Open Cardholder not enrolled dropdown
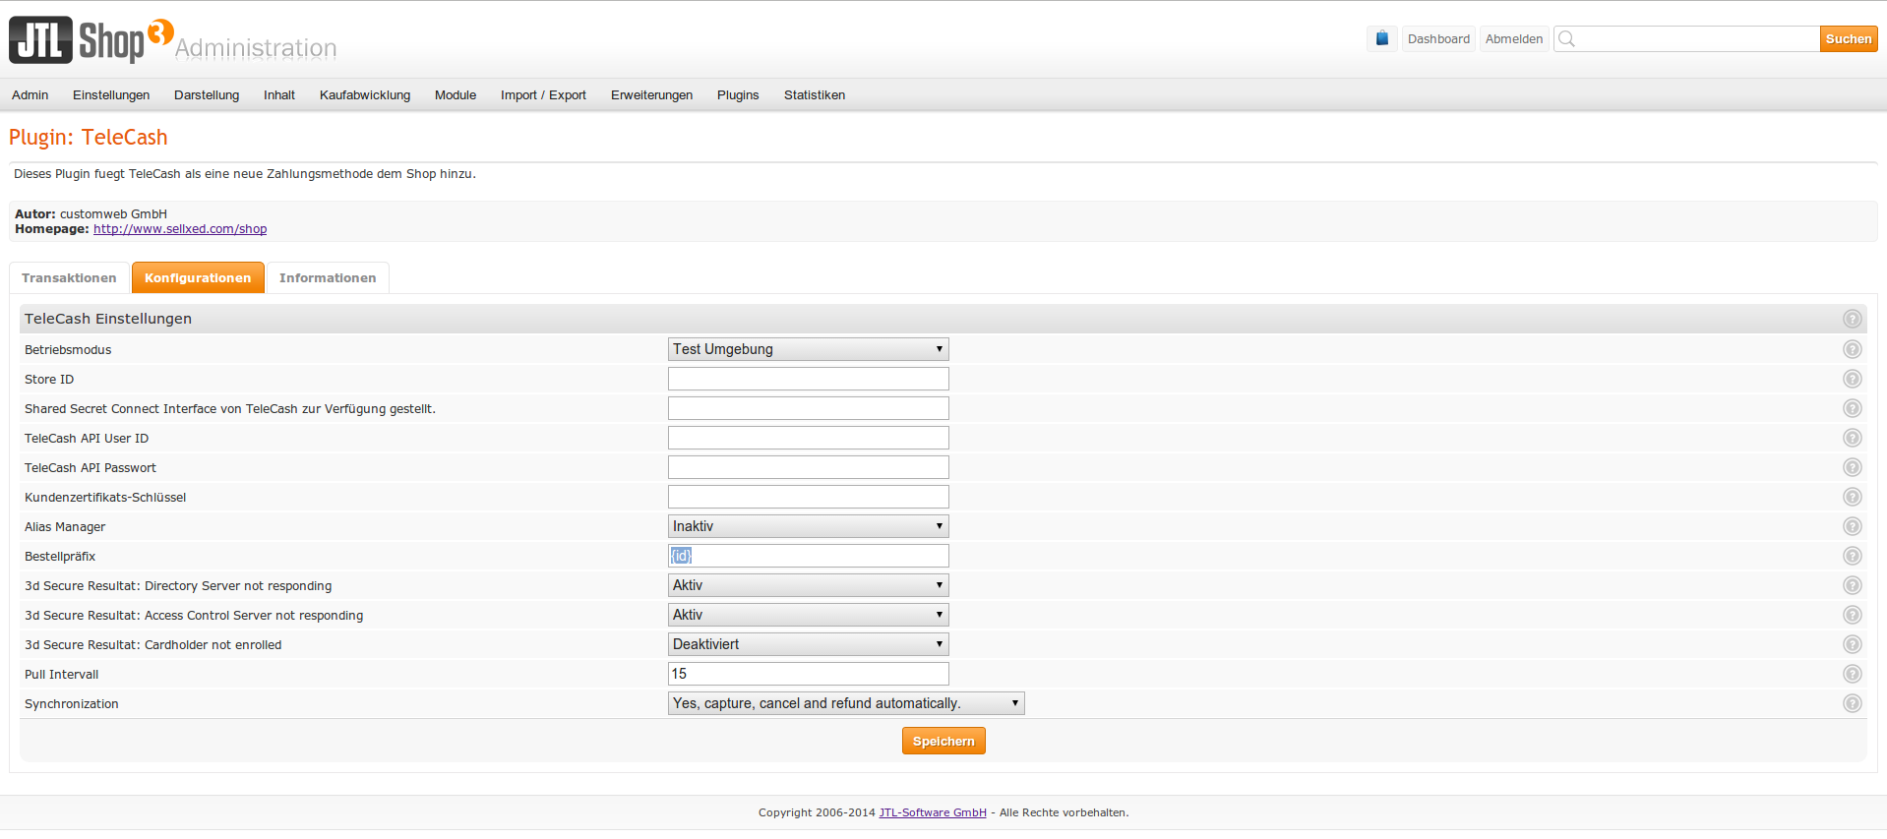Screen dimensions: 1887x839 [808, 644]
